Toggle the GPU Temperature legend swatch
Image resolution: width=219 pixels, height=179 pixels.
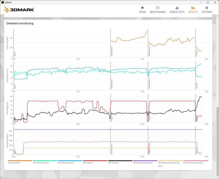(70, 161)
